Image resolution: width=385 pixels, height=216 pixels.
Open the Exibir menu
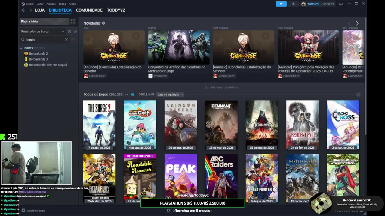coord(40,4)
